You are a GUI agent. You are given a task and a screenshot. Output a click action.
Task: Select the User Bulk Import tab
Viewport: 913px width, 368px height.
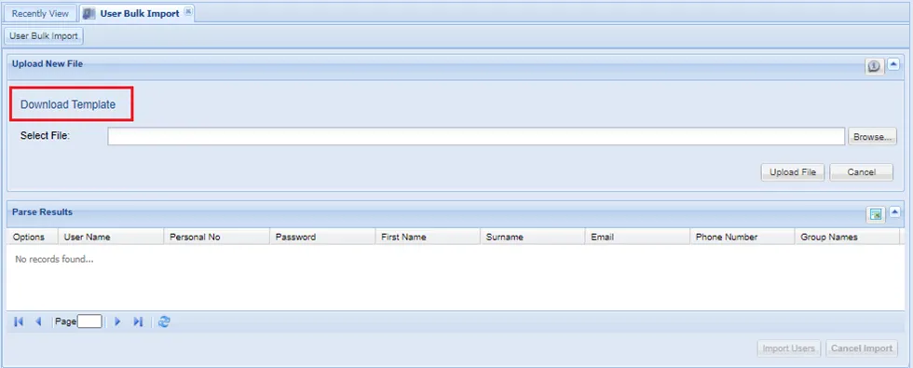pyautogui.click(x=136, y=13)
